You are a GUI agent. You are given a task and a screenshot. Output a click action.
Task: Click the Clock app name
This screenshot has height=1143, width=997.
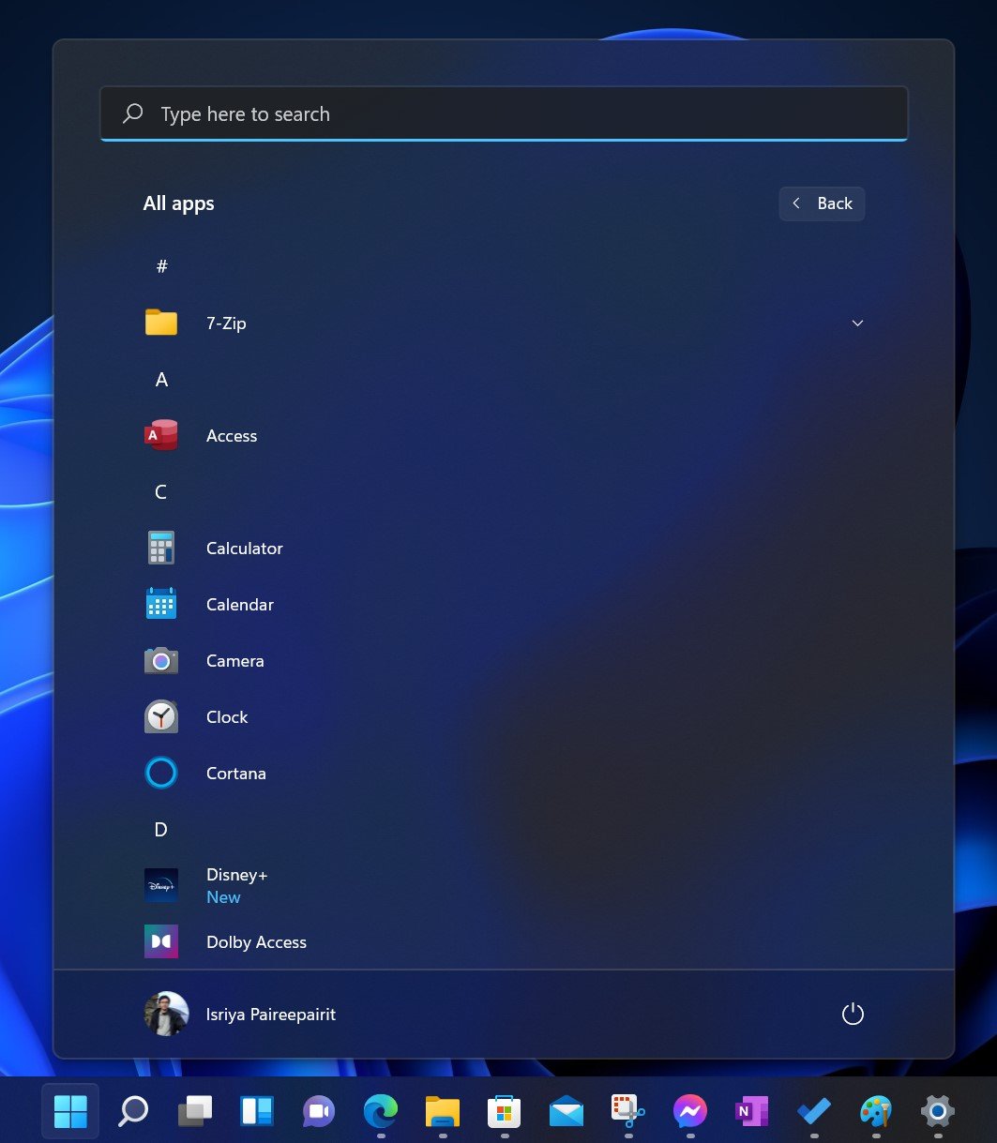[x=227, y=716]
